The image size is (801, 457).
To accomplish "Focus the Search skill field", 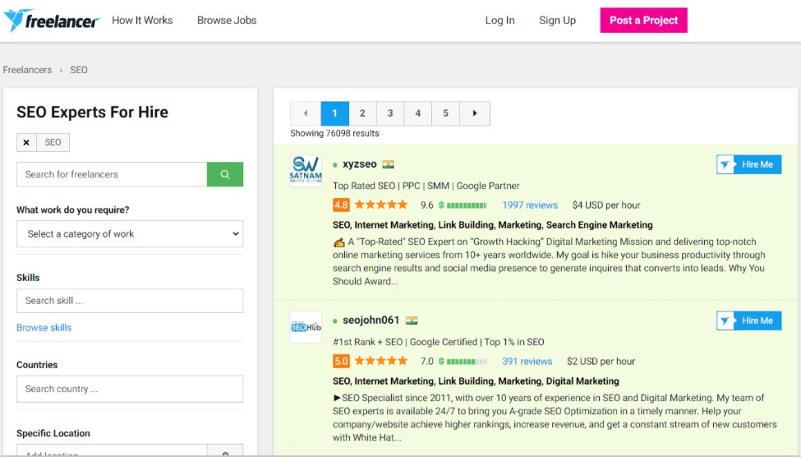I will pos(130,301).
